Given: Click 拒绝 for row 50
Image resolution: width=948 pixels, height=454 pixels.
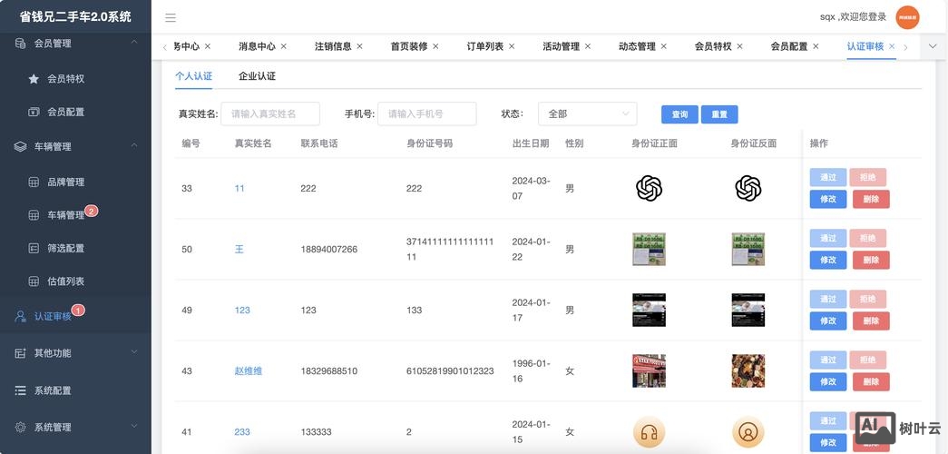Looking at the screenshot, I should (x=867, y=238).
